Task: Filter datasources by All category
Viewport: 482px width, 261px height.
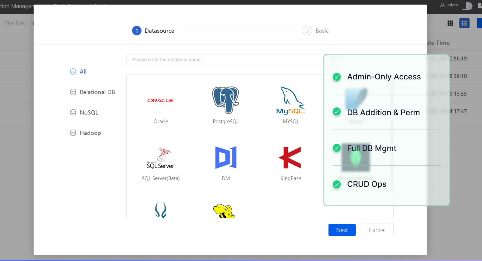Action: (78, 72)
